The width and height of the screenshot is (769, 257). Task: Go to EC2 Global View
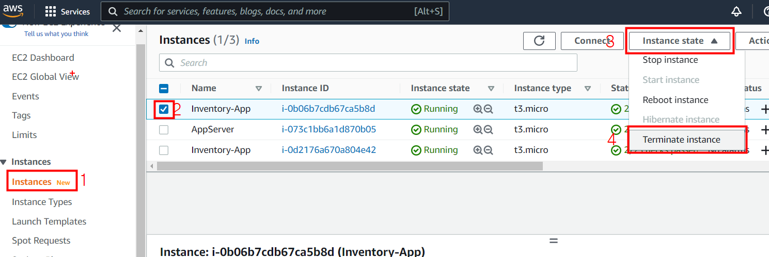pos(45,77)
